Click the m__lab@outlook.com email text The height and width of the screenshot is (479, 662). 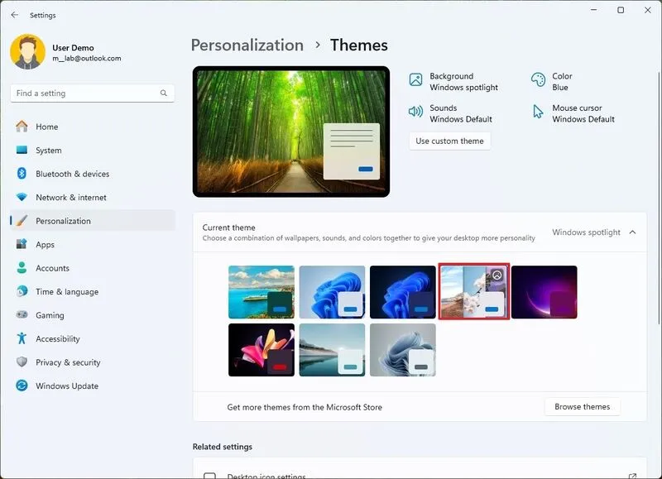click(x=87, y=58)
